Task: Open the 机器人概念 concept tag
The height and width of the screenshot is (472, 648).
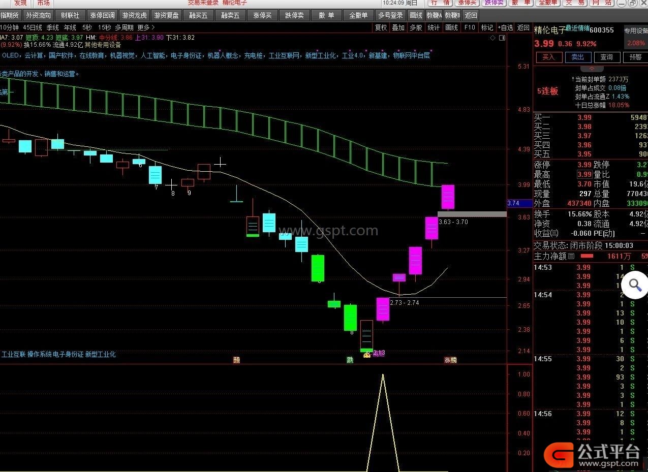Action: (223, 55)
